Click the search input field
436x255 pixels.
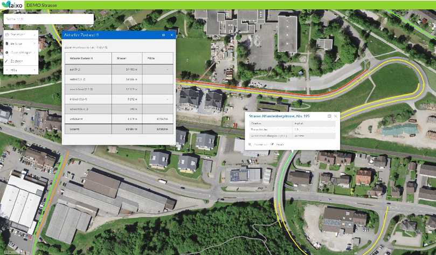tap(47, 19)
